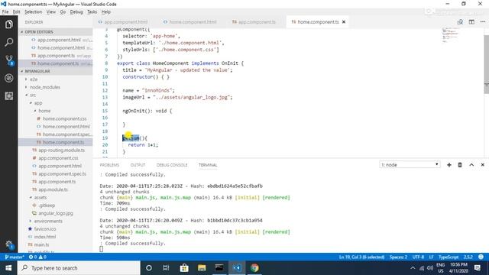Open the volume control in system tray
Image resolution: width=489 pixels, height=275 pixels.
430,268
